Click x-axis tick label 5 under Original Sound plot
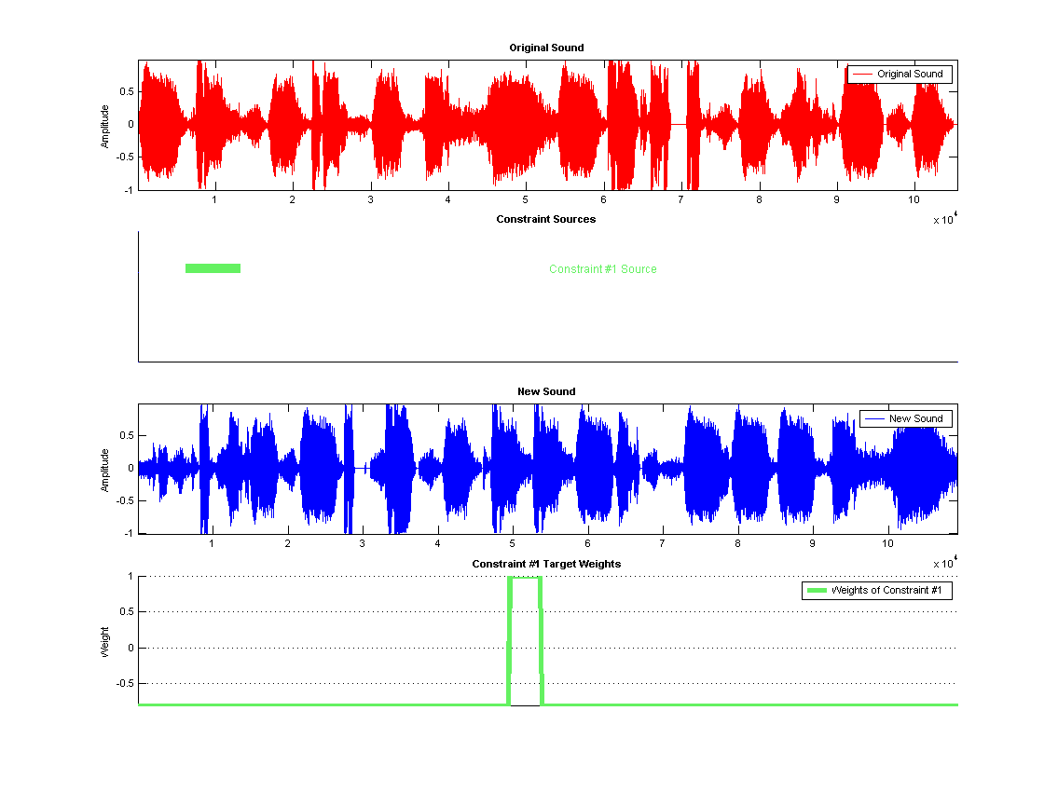This screenshot has height=793, width=1058. point(526,199)
